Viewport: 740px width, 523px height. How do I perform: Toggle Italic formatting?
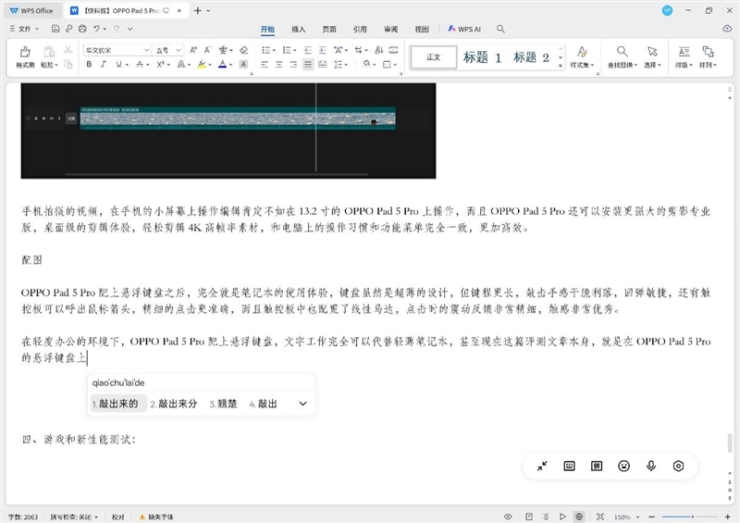tap(104, 64)
